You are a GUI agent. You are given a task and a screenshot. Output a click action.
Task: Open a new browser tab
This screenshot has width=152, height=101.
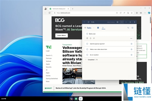[73, 9]
